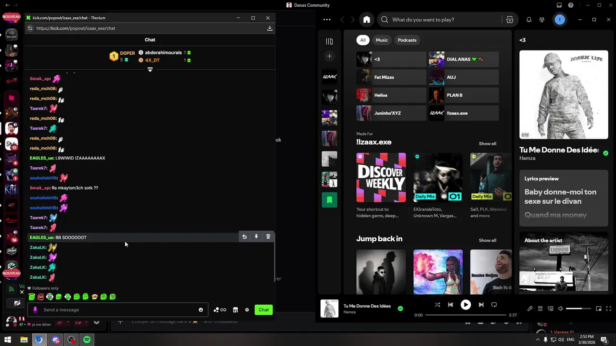Toggle repeat mode in Spotify
Viewport: 616px width, 346px height.
(x=494, y=305)
